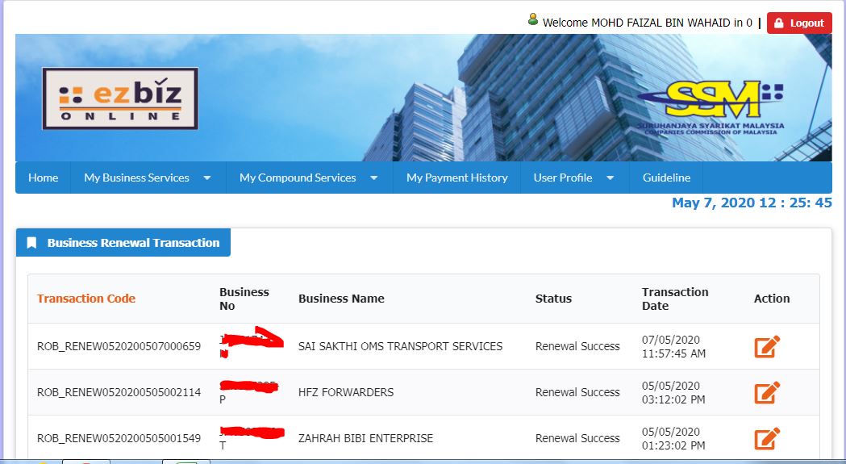Click Renewal Success status for ZAHRAH BIBI
This screenshot has height=464, width=846.
[577, 438]
